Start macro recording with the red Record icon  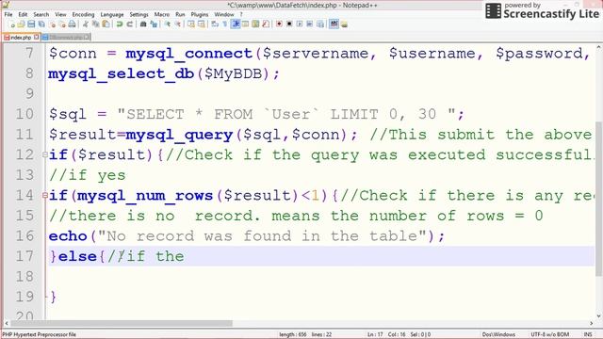coord(279,24)
